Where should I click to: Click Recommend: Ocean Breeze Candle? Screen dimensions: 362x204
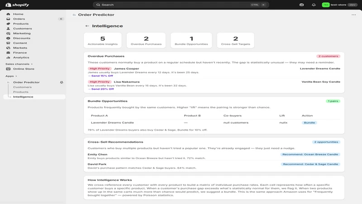coord(310,155)
